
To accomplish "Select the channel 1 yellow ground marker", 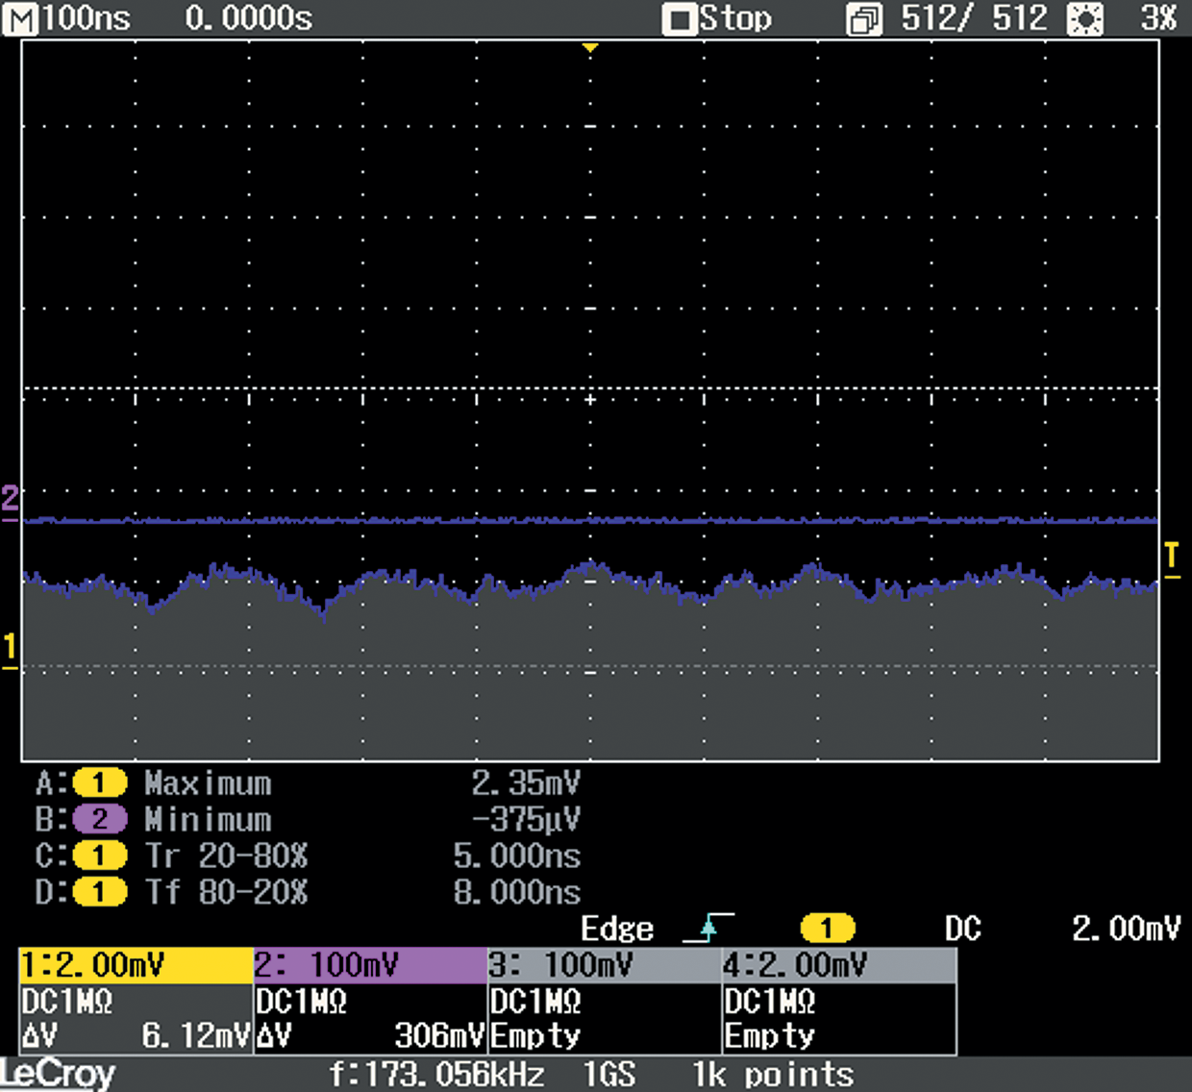I will point(10,649).
